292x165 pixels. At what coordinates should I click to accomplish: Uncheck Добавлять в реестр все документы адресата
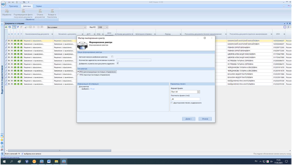[118, 63]
